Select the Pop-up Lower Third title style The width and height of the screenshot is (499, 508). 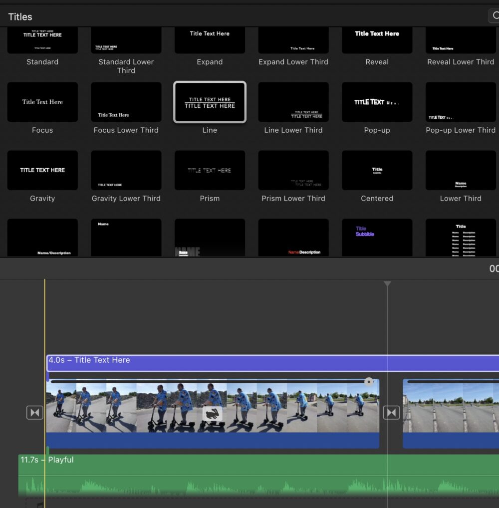[461, 102]
